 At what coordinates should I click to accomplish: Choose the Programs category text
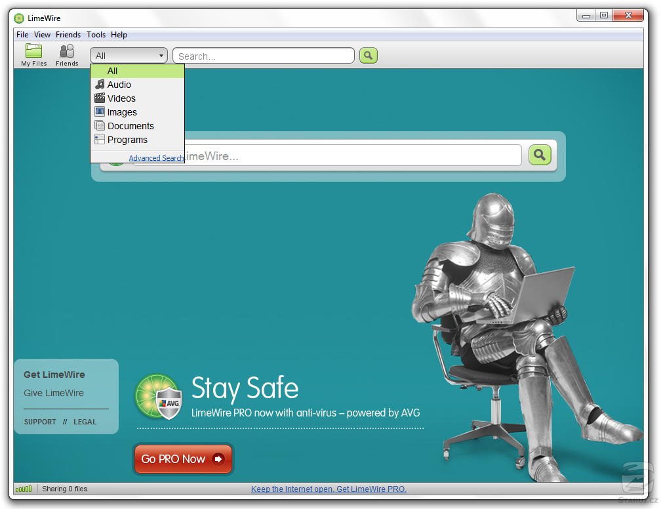tap(127, 140)
